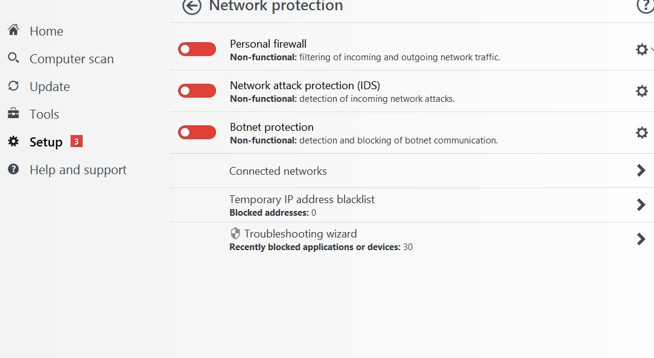This screenshot has width=654, height=358.
Task: Click the red Setup notification badge
Action: click(76, 142)
